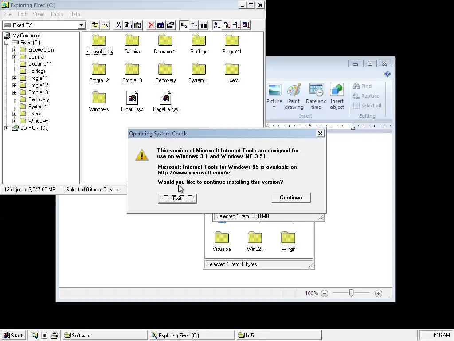Click Replace in WordPad Editing group
The image size is (454, 341).
click(x=366, y=96)
